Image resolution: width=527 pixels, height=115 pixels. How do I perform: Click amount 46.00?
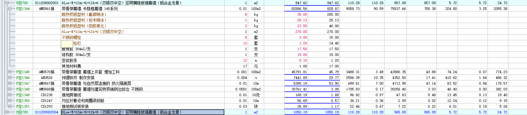coord(334,26)
